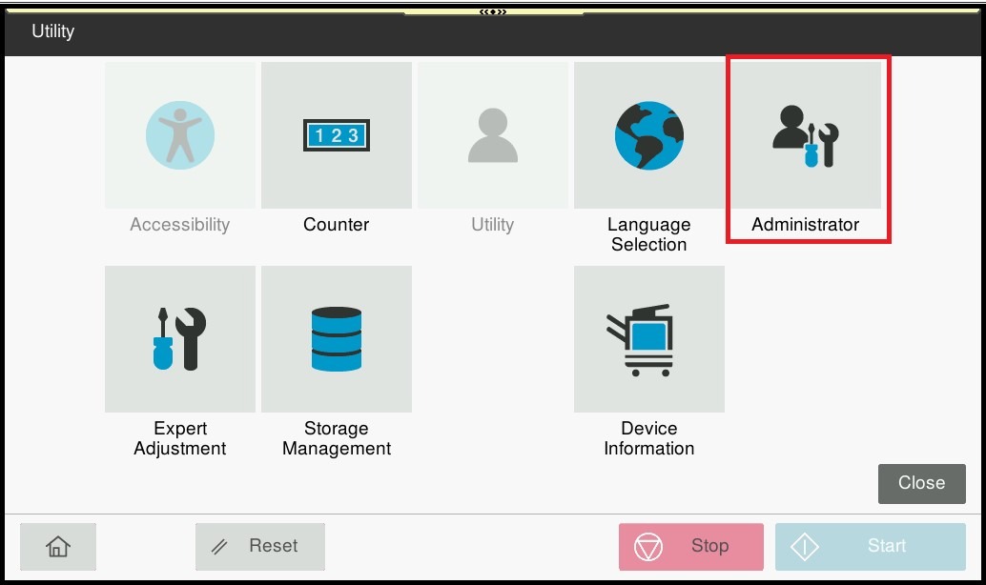The image size is (986, 585).
Task: Click the Storage Management label
Action: [x=336, y=438]
